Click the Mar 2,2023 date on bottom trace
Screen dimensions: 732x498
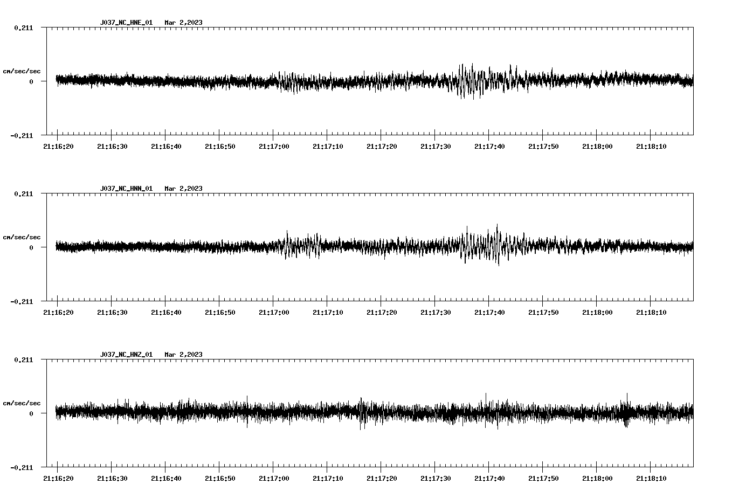coord(184,354)
